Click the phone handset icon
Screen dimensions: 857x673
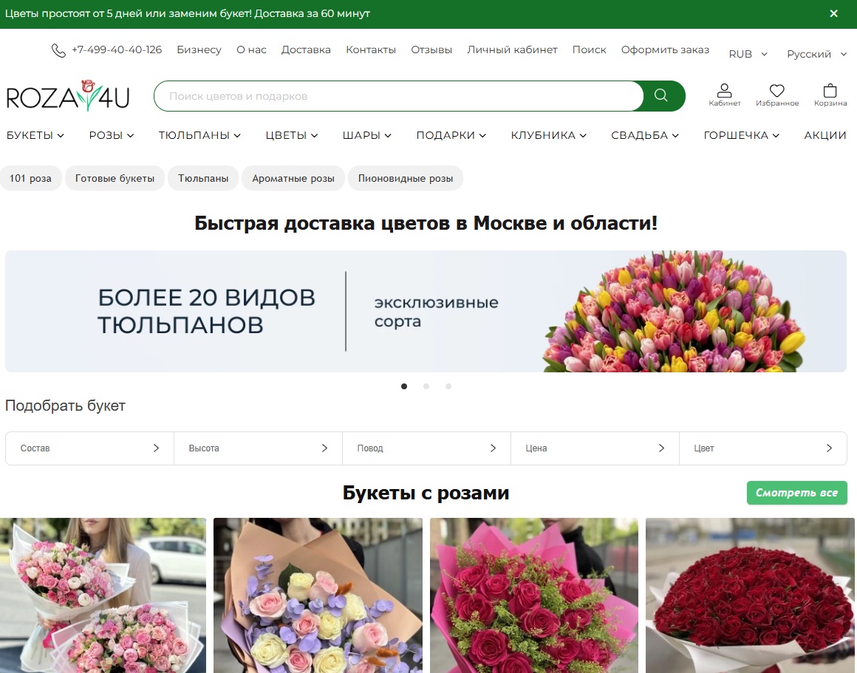click(x=58, y=50)
